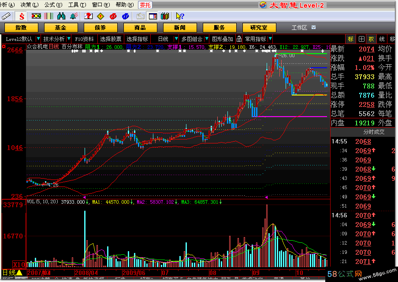Image resolution: width=398 pixels, height=282 pixels.
Task: Click the grid 田 layout icon
Action: pos(361,39)
